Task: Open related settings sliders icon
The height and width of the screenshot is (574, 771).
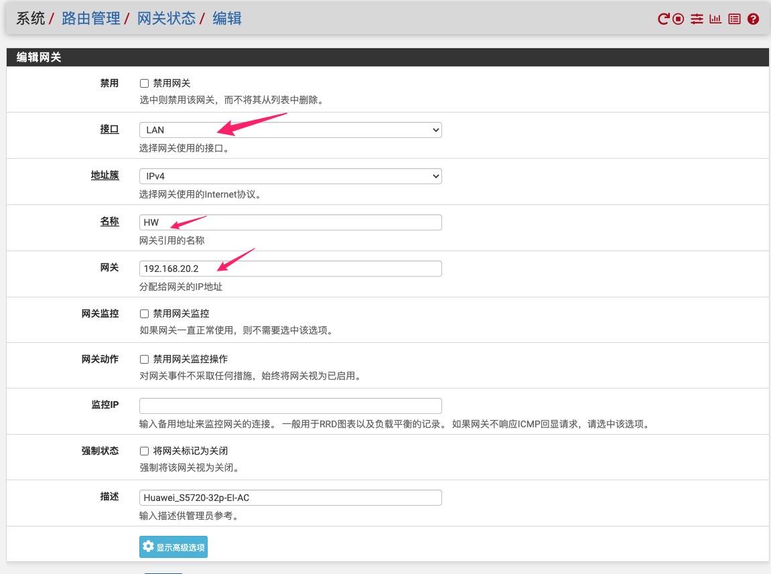Action: (697, 19)
